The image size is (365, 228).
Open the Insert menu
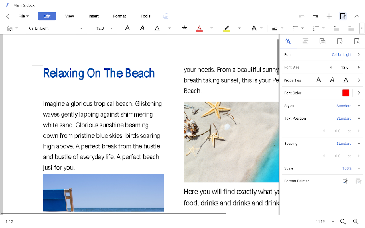94,16
